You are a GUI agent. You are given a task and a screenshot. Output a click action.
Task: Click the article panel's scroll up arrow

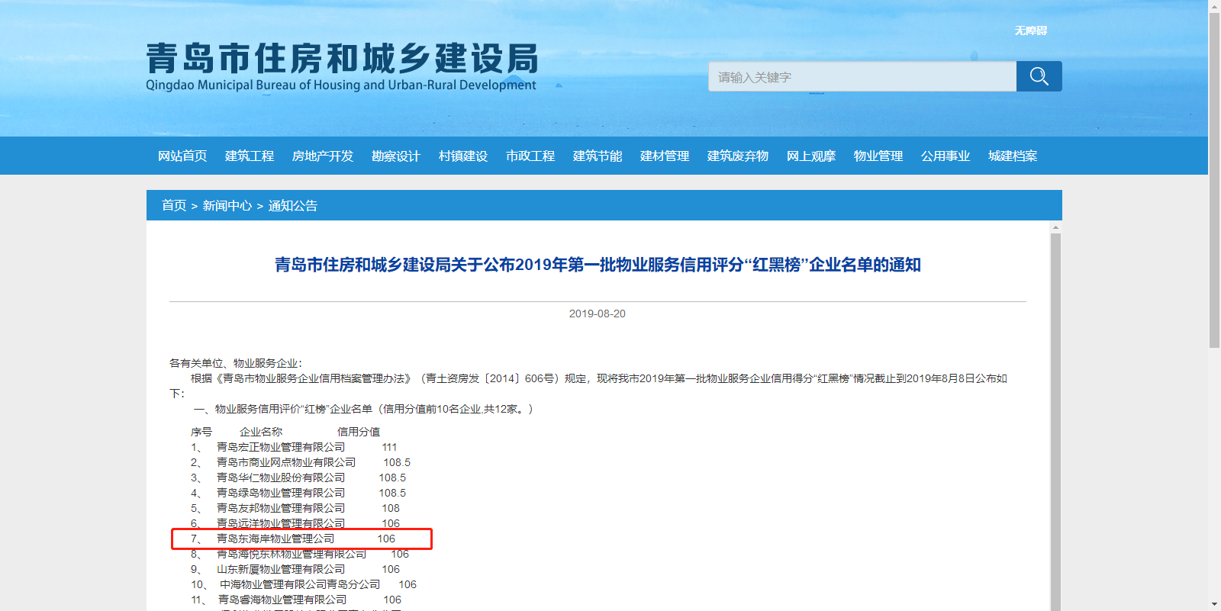1055,227
